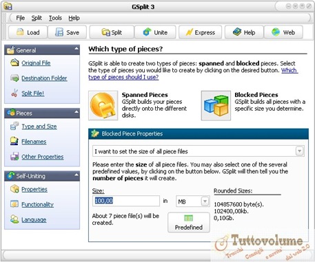Image resolution: width=315 pixels, height=262 pixels.
Task: Open the Tools menu
Action: pos(55,18)
